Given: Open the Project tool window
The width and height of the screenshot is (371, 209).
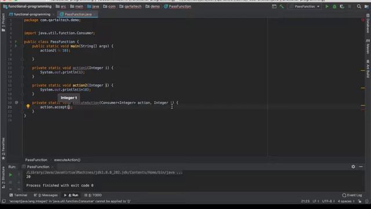Looking at the screenshot, I should click(x=3, y=23).
